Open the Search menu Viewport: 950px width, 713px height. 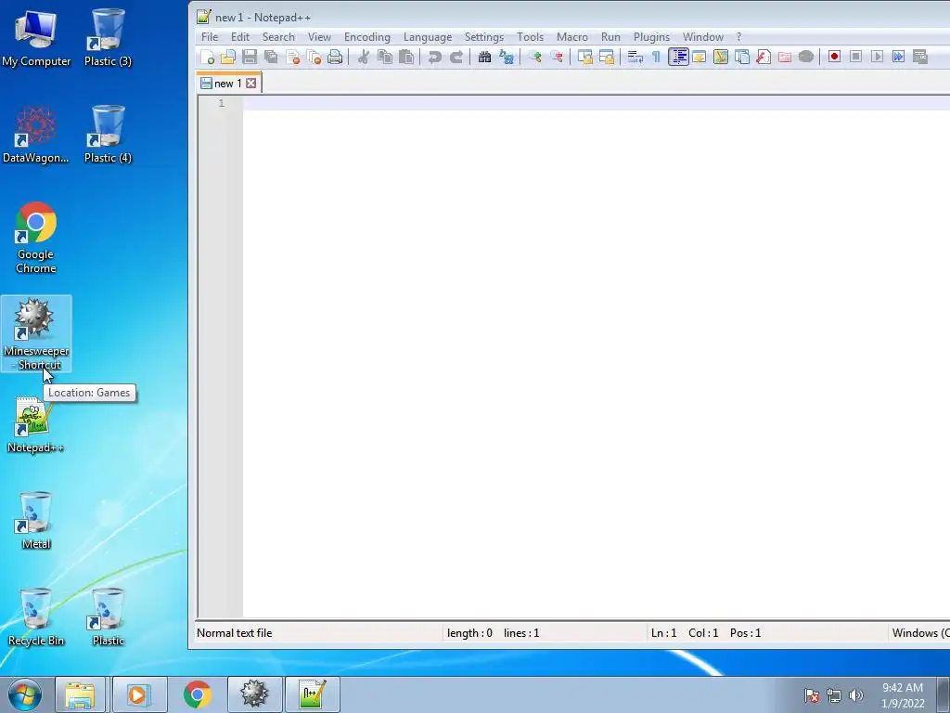278,37
